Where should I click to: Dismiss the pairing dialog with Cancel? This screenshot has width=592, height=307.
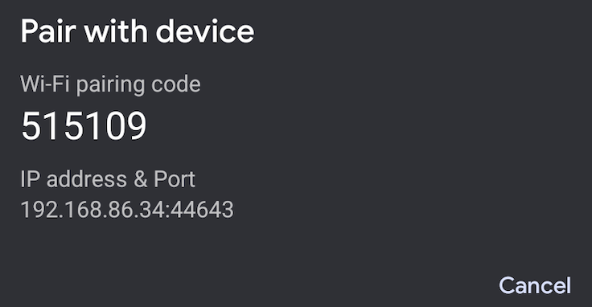(535, 285)
